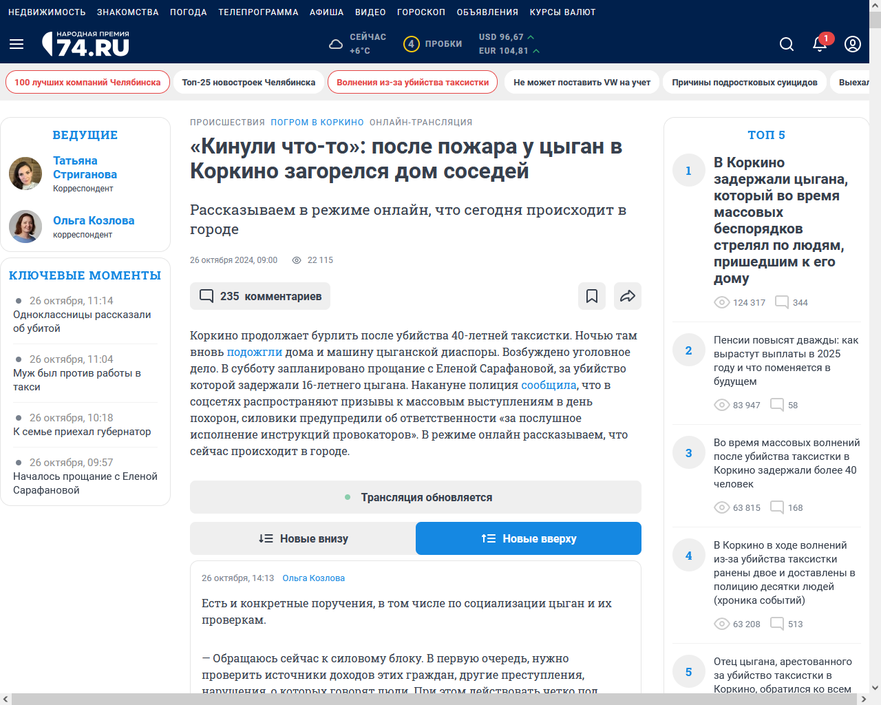The image size is (881, 705).
Task: Click the share arrow icon
Action: 627,296
